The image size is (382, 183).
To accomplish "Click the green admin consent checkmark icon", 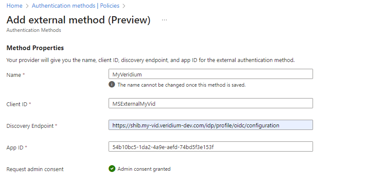I will point(112,169).
